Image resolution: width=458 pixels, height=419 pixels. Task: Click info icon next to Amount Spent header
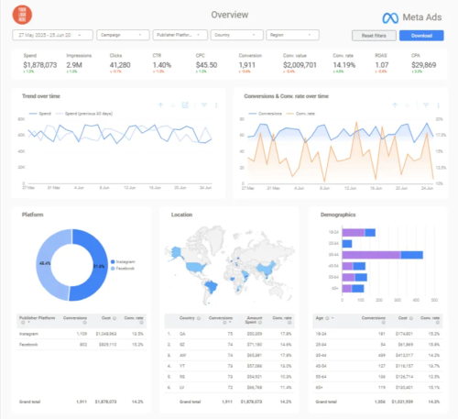[260, 322]
